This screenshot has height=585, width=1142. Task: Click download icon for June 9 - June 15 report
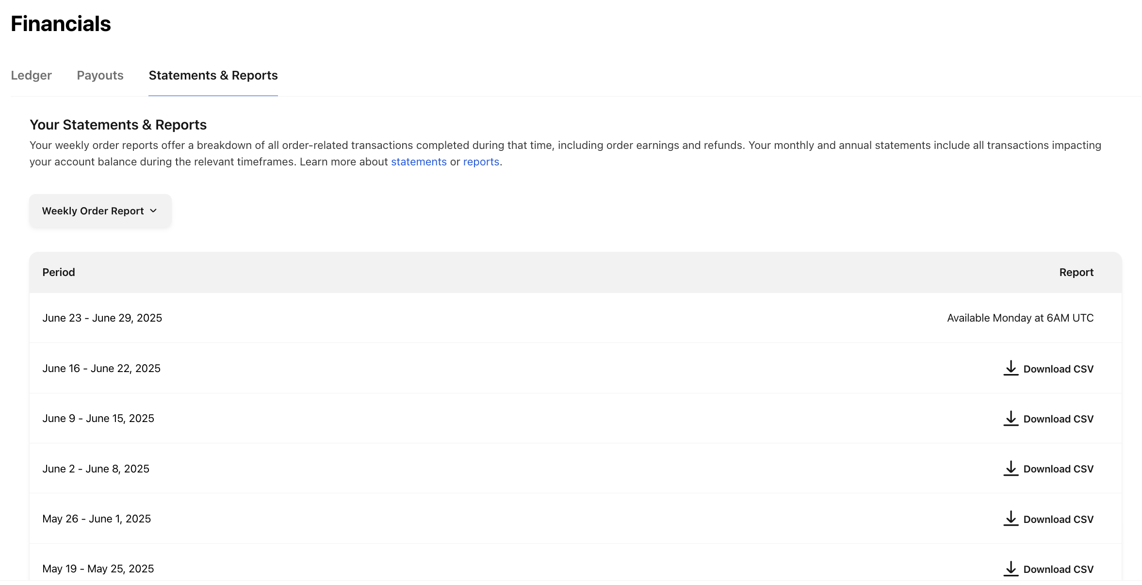pos(1011,419)
